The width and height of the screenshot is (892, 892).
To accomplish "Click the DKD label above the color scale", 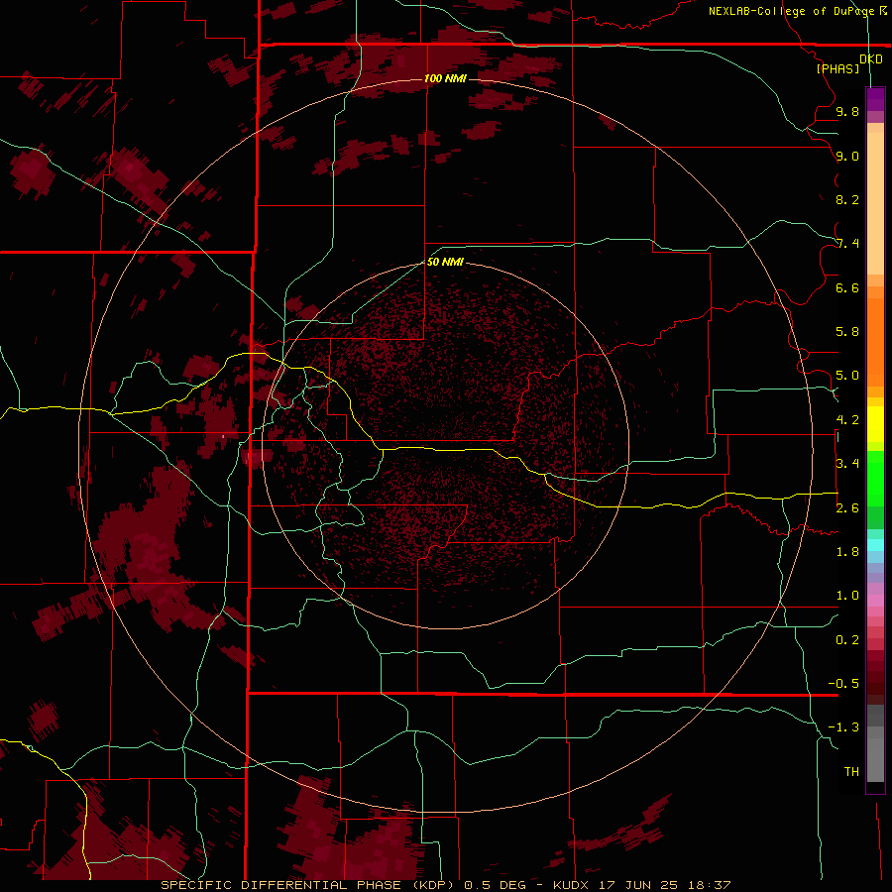I will [x=871, y=59].
